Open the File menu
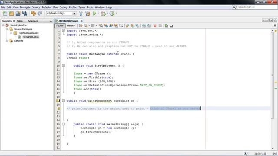278x156 pixels. pyautogui.click(x=3, y=7)
